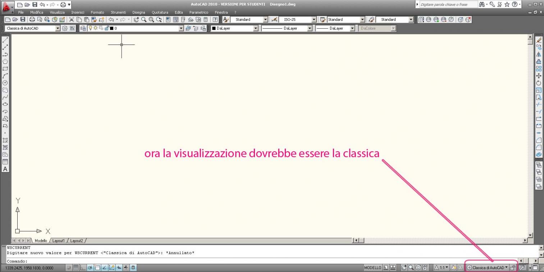544x272 pixels.
Task: Toggle Object Snap in the status bar
Action: [97, 267]
